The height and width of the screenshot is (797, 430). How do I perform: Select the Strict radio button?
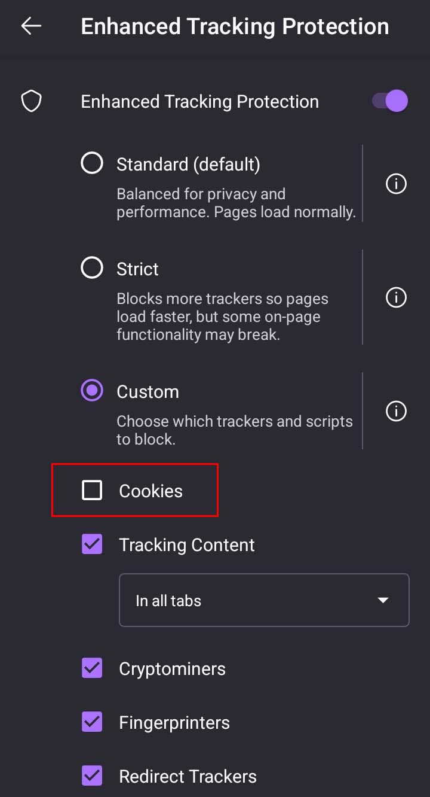pyautogui.click(x=92, y=269)
